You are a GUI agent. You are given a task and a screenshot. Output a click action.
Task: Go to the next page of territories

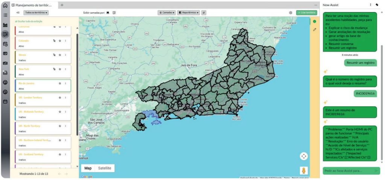(x=66, y=174)
